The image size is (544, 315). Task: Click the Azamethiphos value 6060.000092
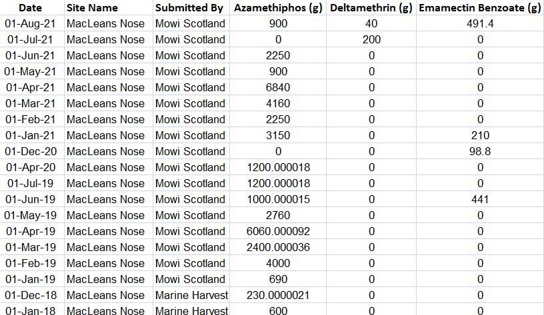278,231
